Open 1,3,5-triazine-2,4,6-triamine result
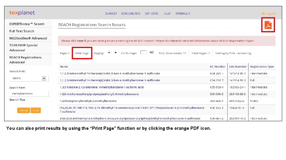 tap(102, 87)
